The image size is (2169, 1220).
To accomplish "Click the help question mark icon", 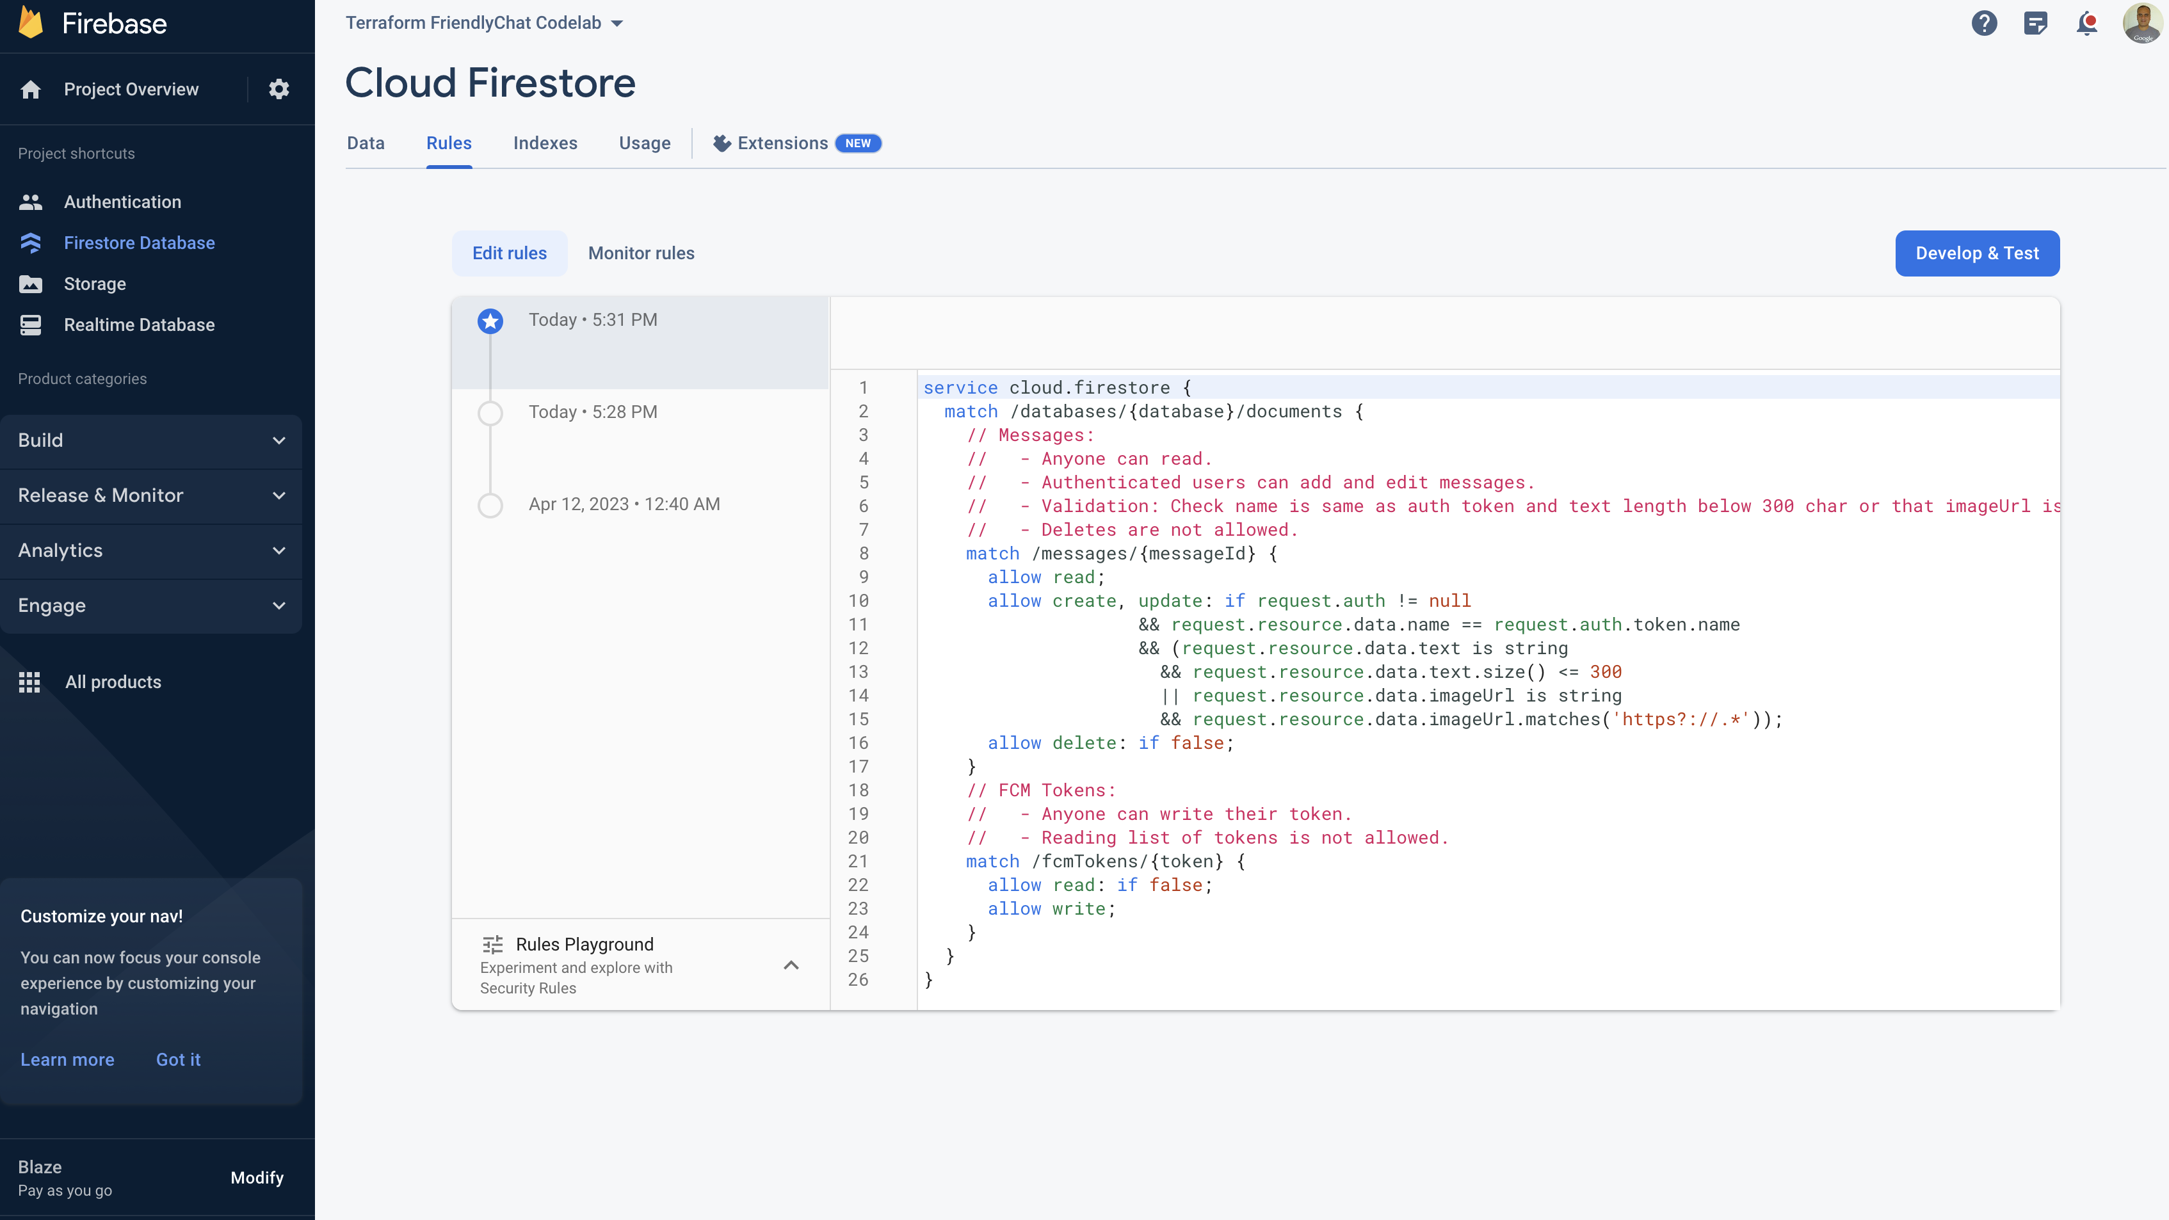I will (1983, 22).
